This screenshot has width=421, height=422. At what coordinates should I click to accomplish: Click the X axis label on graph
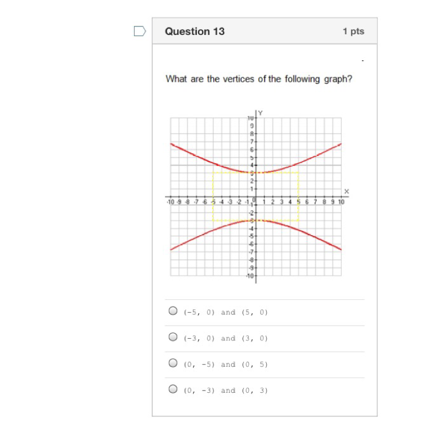347,192
